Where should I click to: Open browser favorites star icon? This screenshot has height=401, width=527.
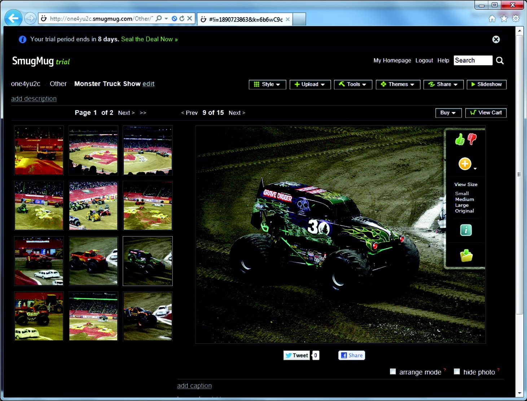pos(504,18)
